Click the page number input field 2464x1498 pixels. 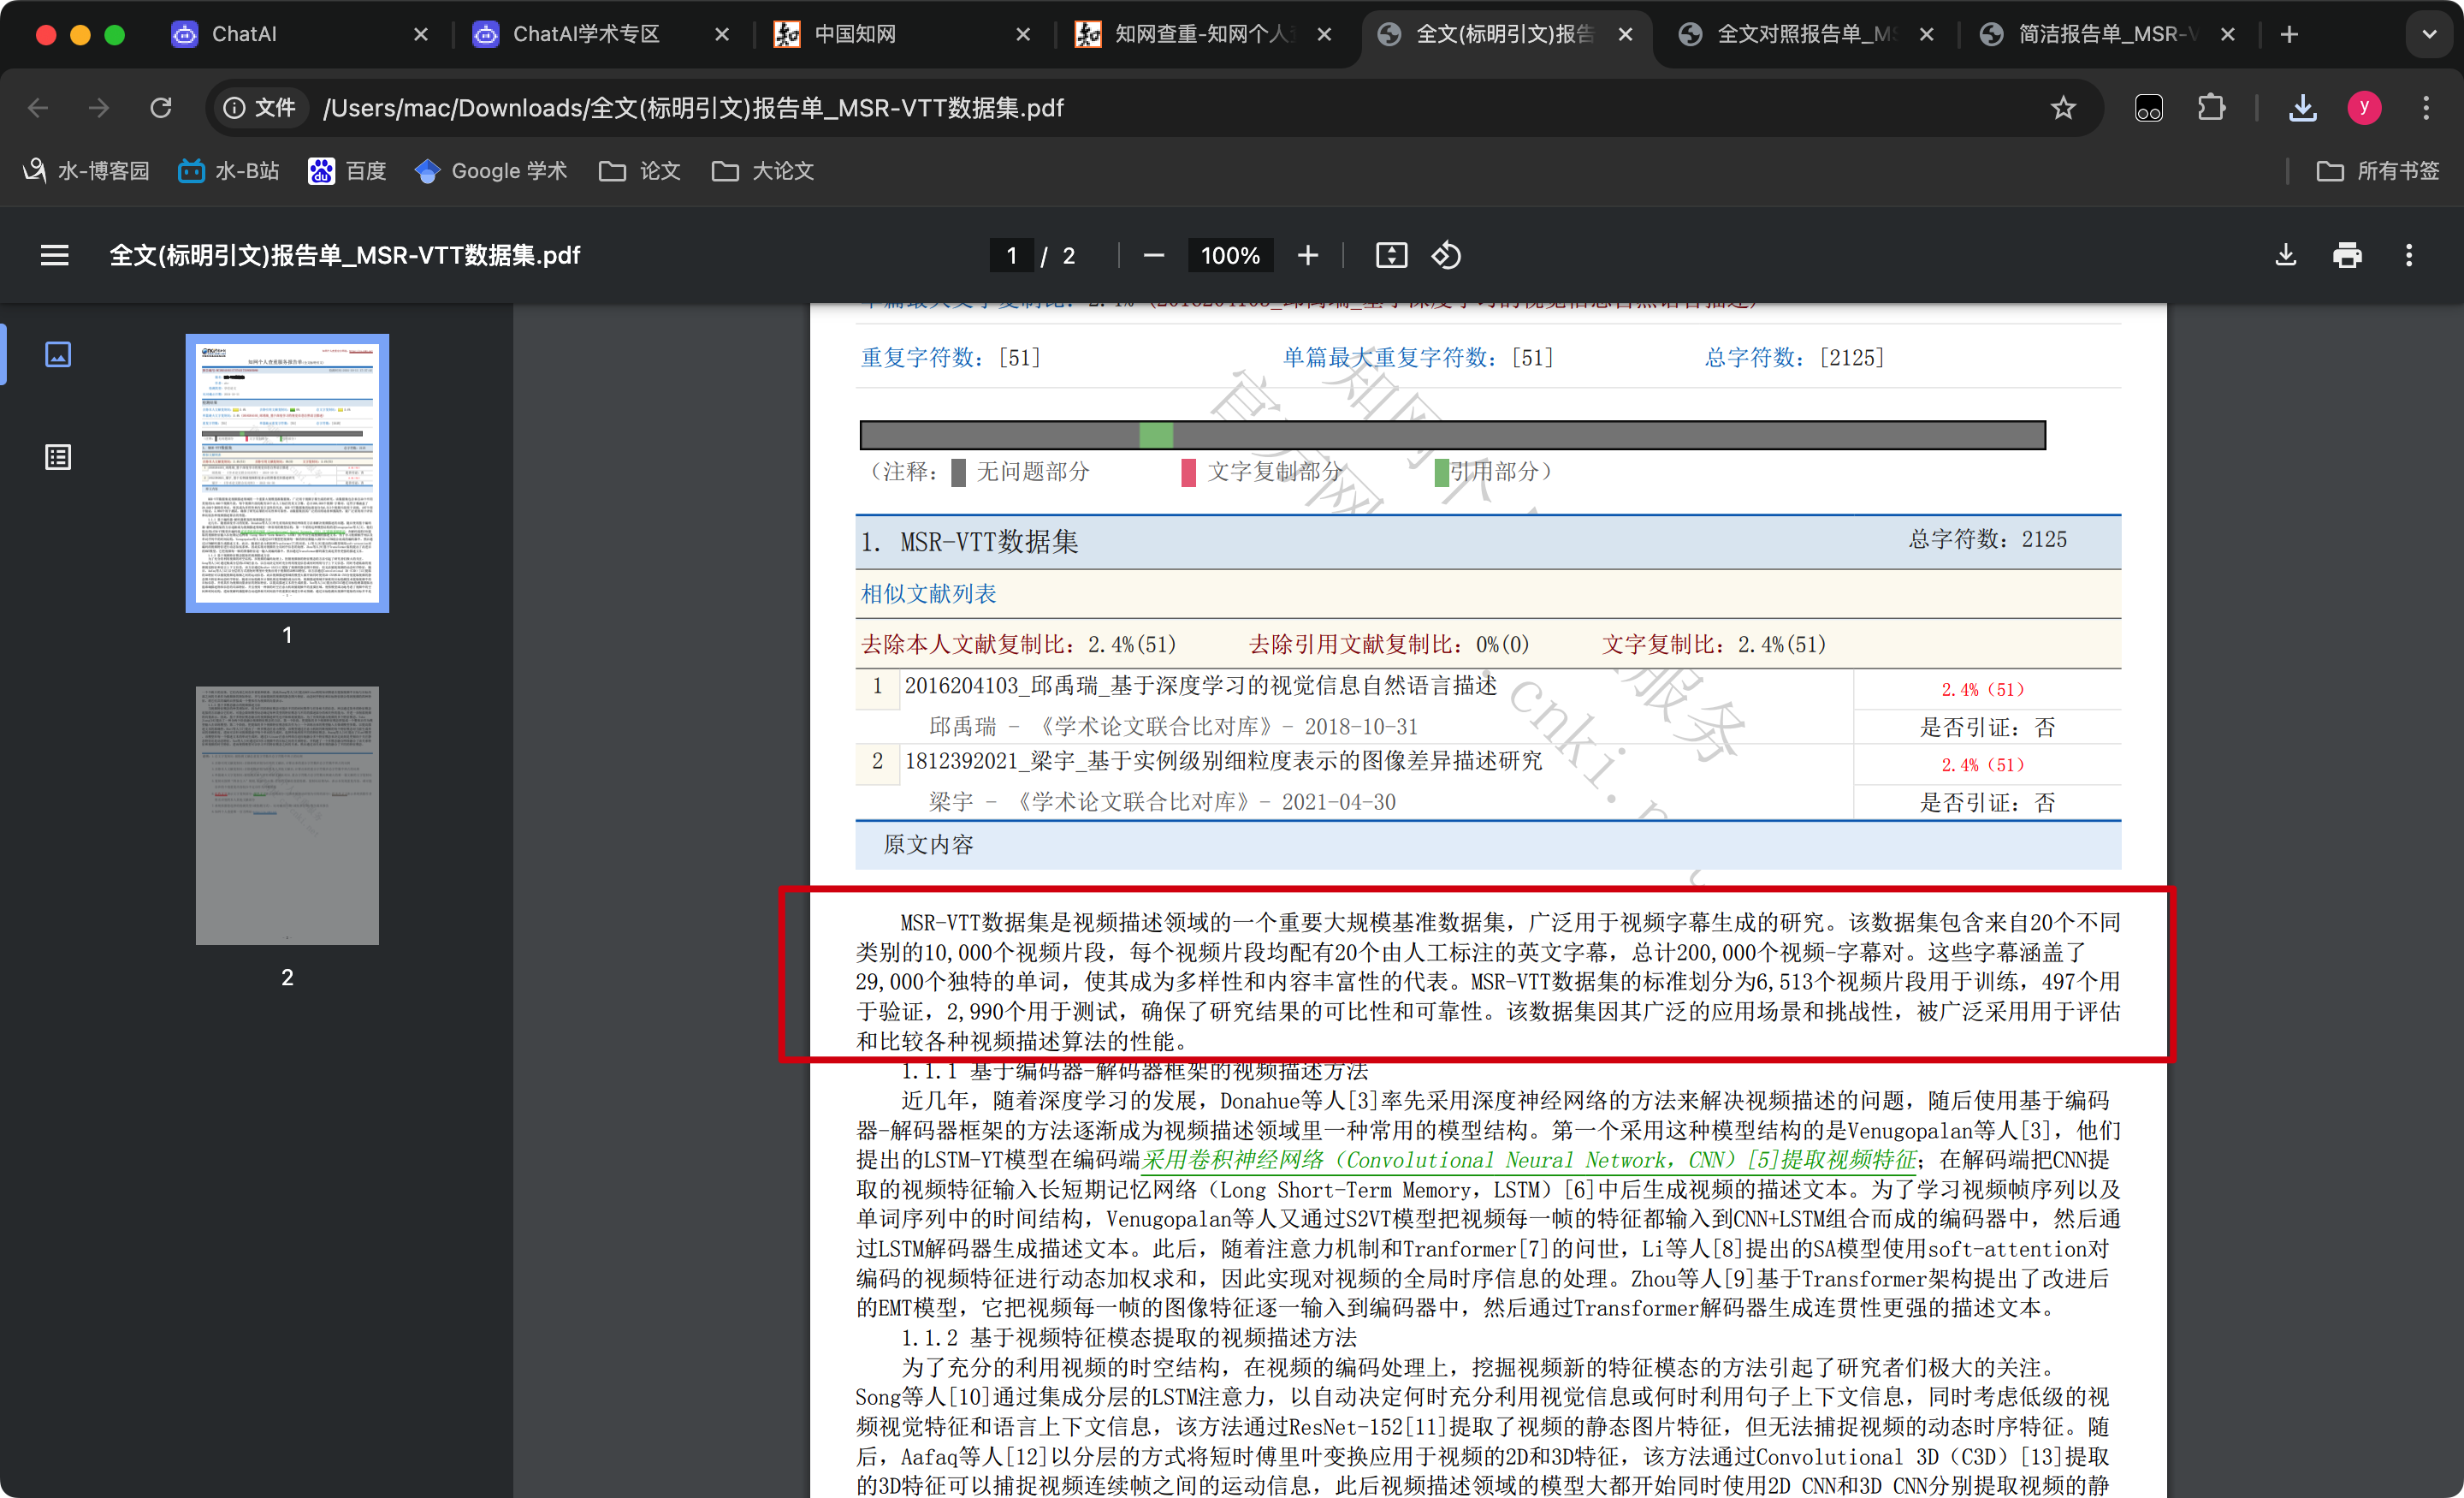[x=1011, y=255]
